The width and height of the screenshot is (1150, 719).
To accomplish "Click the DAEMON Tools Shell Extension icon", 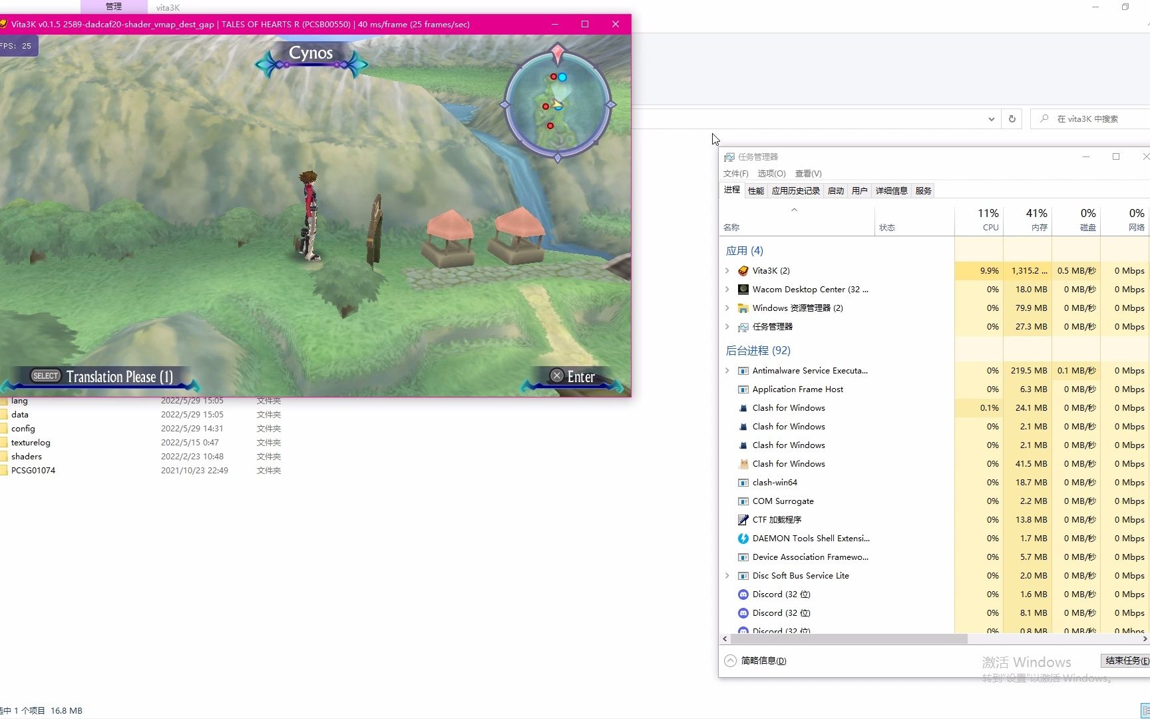I will pos(743,539).
